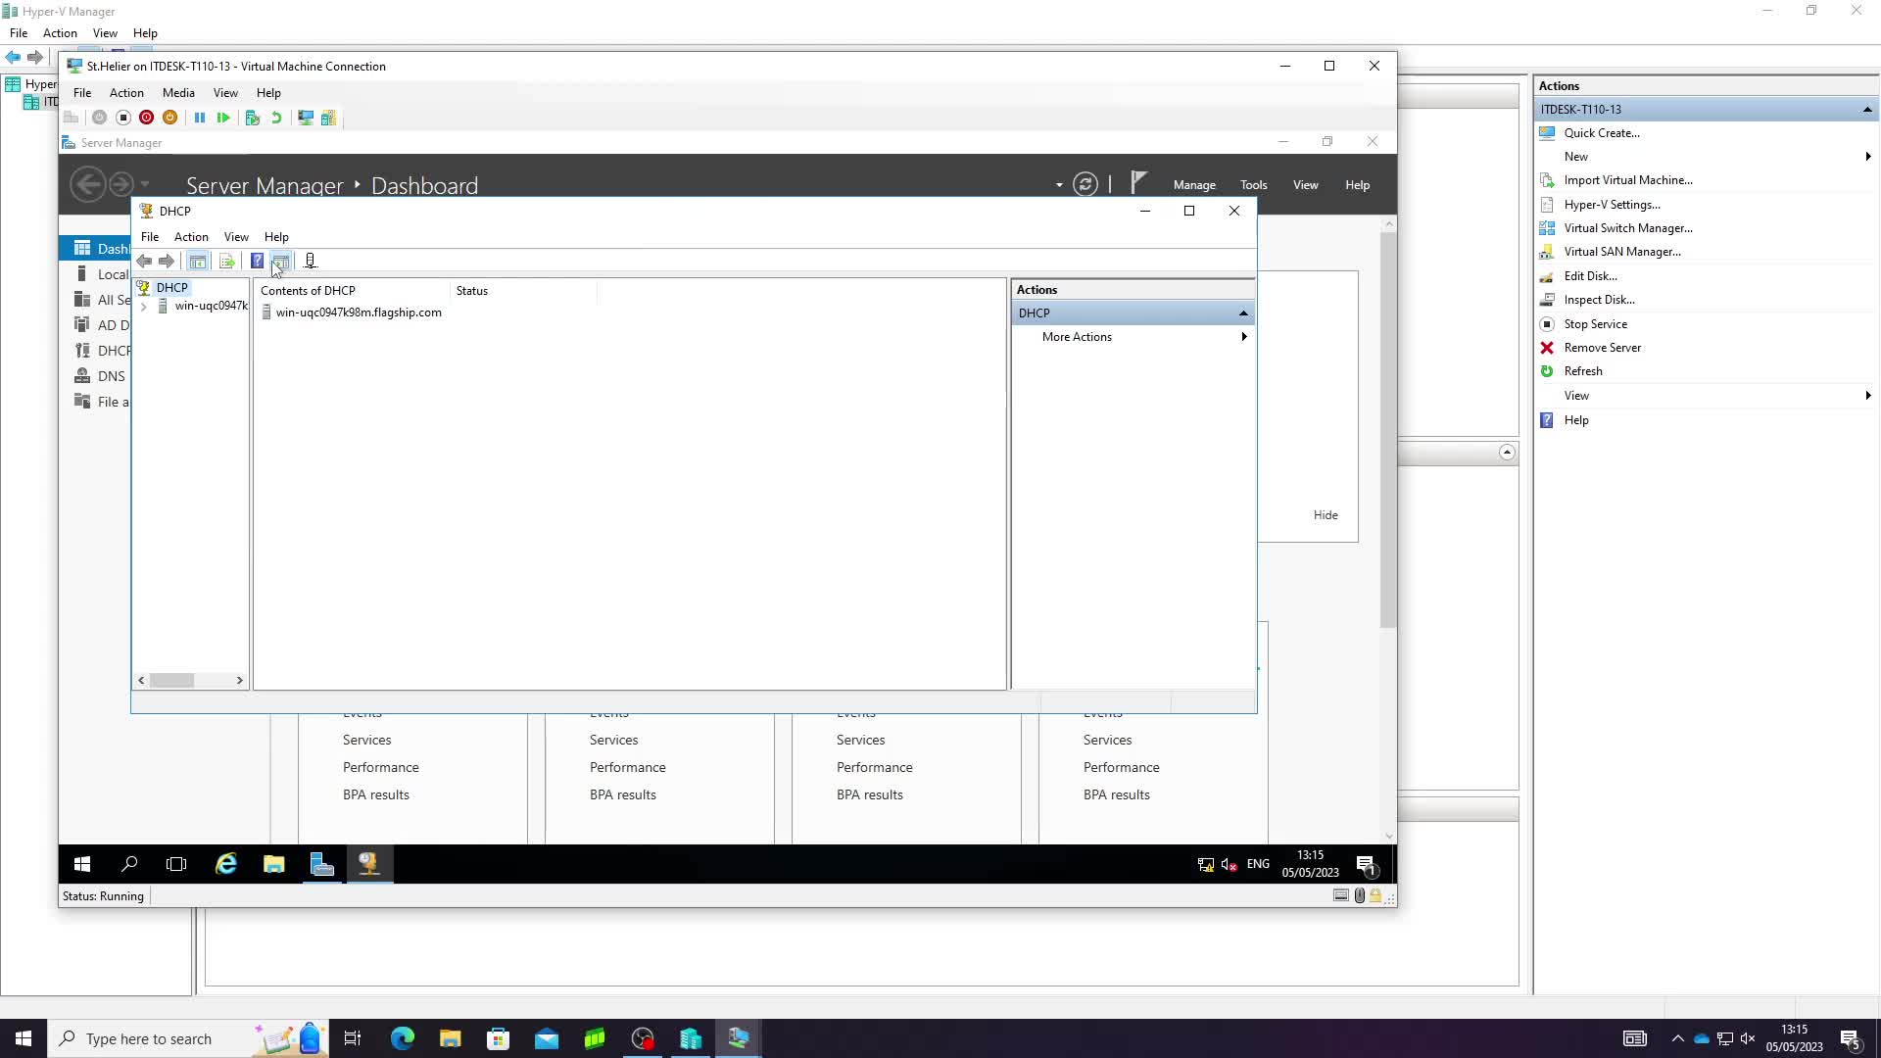Open Action menu in DHCP window

coord(190,236)
